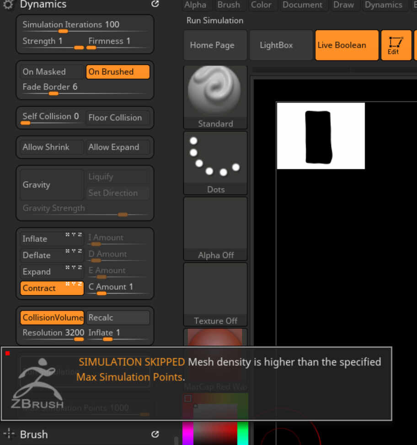This screenshot has height=445, width=417.
Task: Click the I Amount slider
Action: tap(118, 239)
